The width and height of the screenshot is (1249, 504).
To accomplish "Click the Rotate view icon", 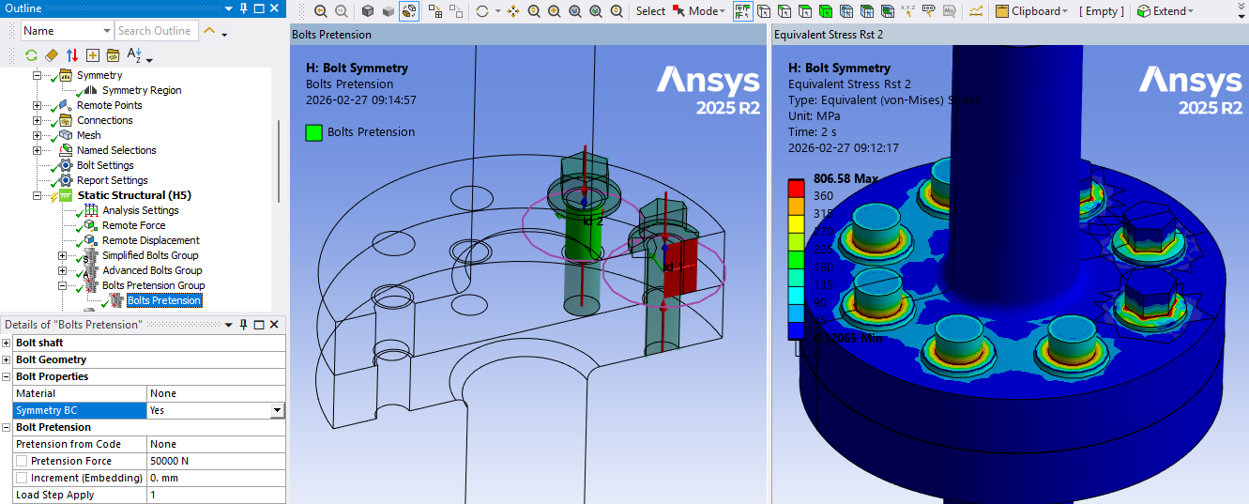I will pos(482,11).
